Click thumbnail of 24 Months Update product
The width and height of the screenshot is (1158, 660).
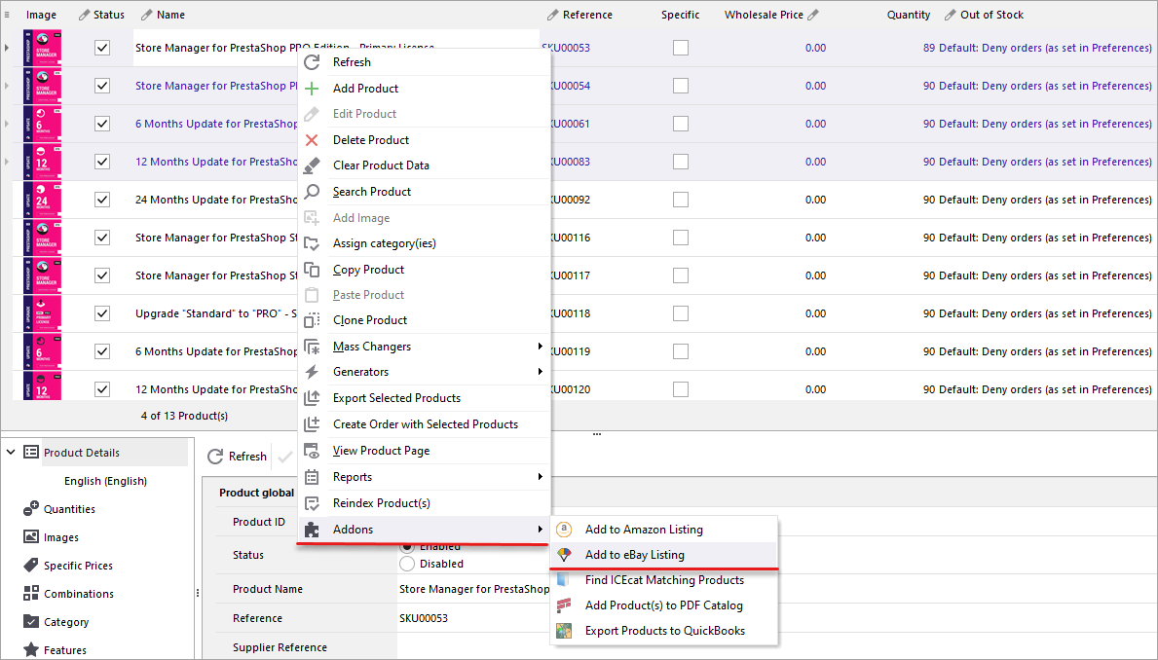tap(42, 201)
